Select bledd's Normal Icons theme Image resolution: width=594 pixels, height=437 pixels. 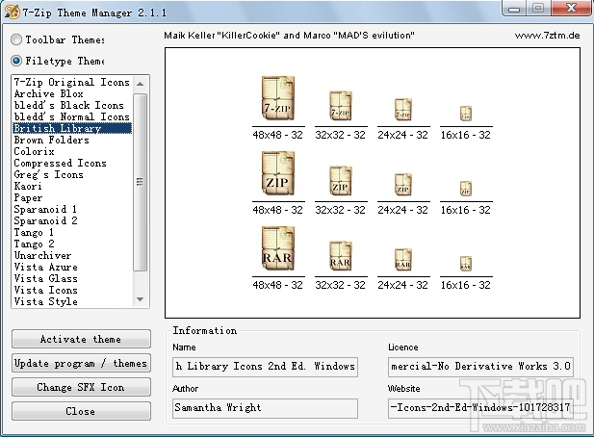tap(72, 116)
